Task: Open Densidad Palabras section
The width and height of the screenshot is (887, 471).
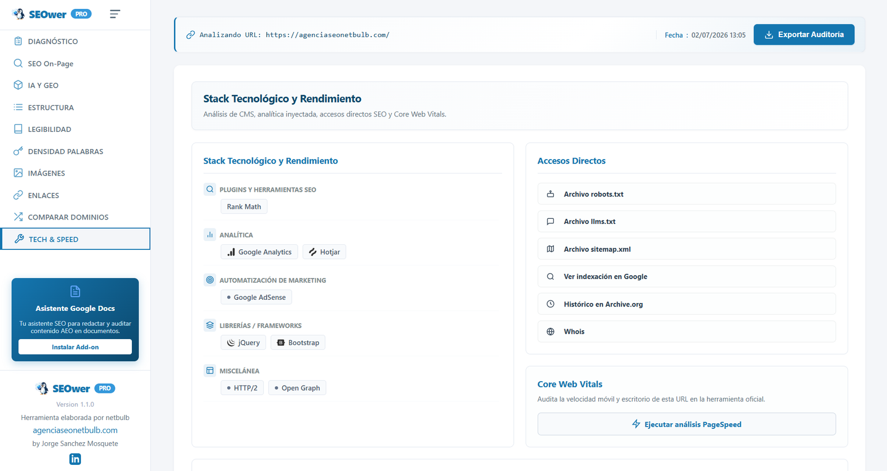Action: 75,151
